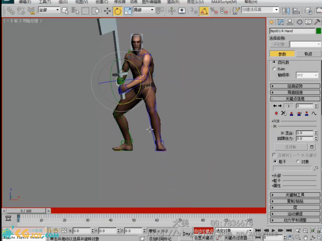Image resolution: width=322 pixels, height=241 pixels.
Task: Toggle 设置关键点 (Set Key) mode
Action: (x=204, y=238)
